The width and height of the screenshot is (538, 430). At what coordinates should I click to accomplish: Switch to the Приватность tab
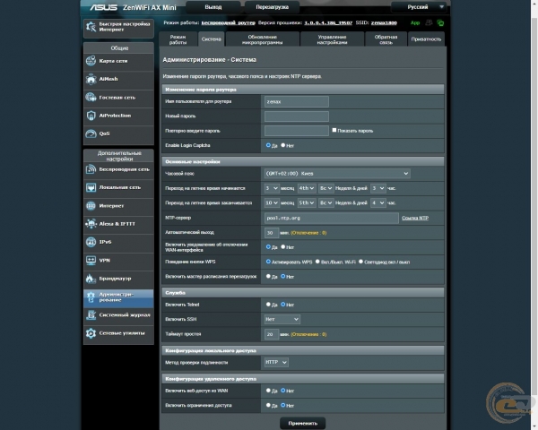point(426,39)
